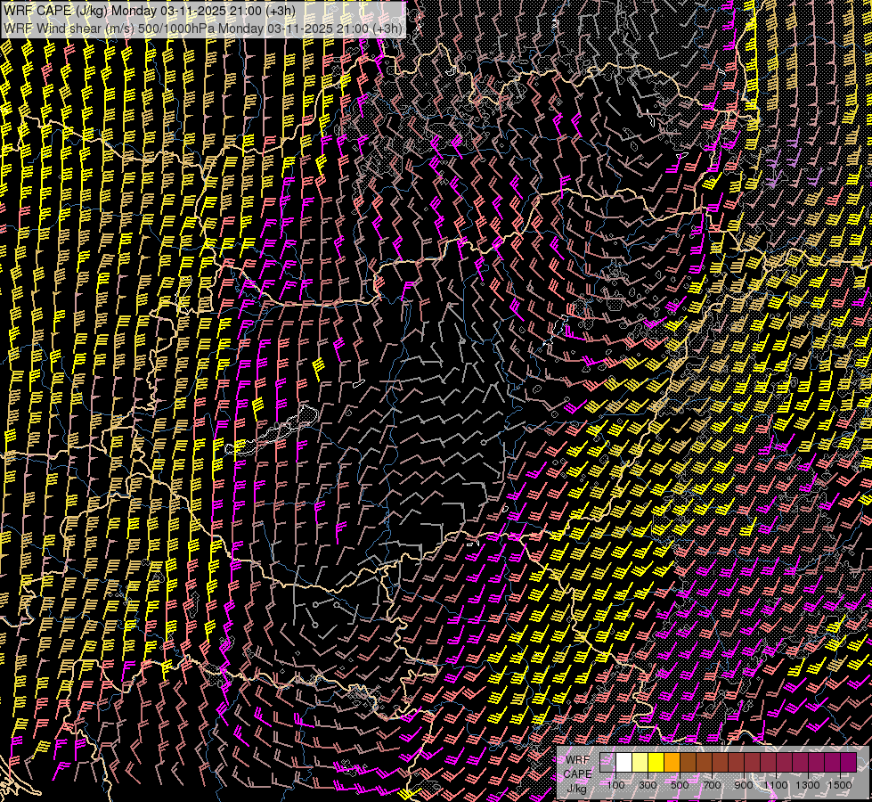Click "500/1000hPa" in the wind shear title
Image resolution: width=872 pixels, height=802 pixels.
point(176,28)
